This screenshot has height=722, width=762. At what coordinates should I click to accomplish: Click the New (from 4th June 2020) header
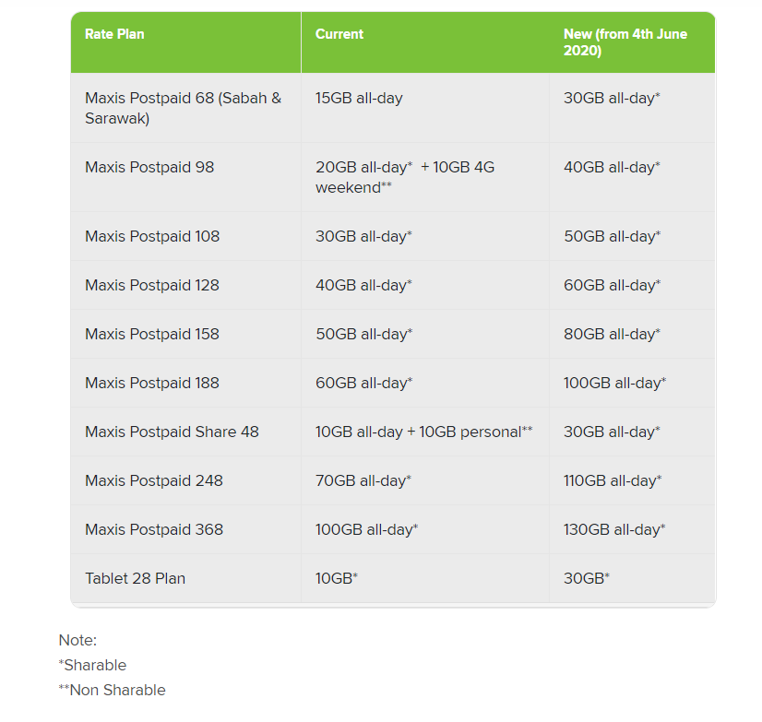coord(625,42)
